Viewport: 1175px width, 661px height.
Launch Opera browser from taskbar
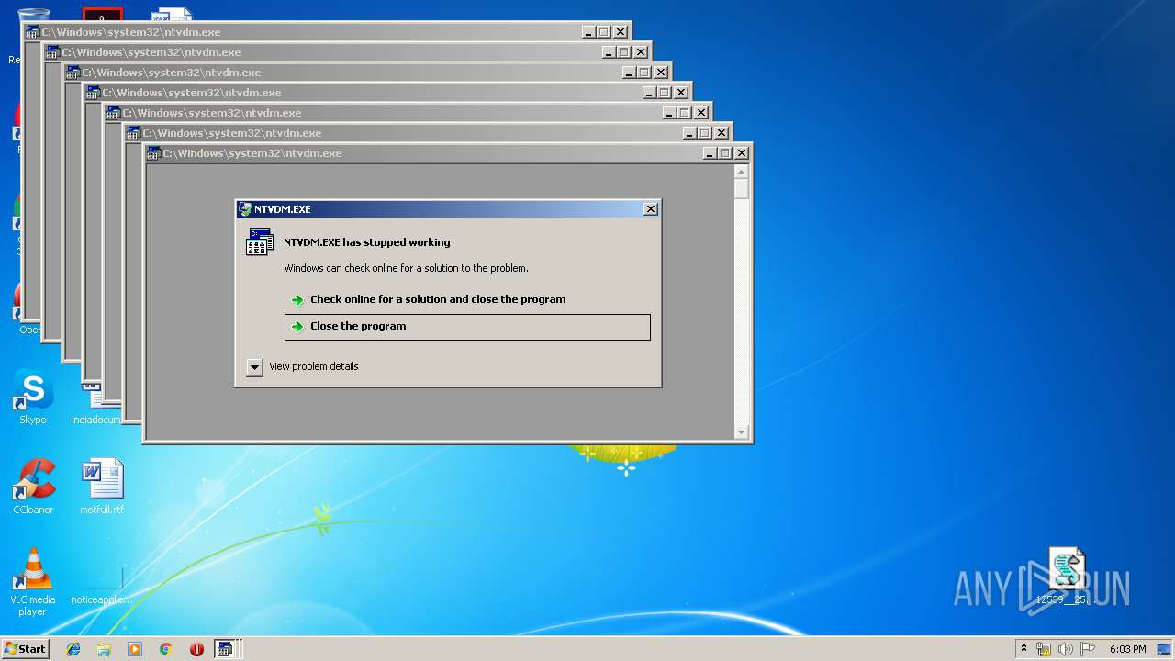pyautogui.click(x=196, y=649)
